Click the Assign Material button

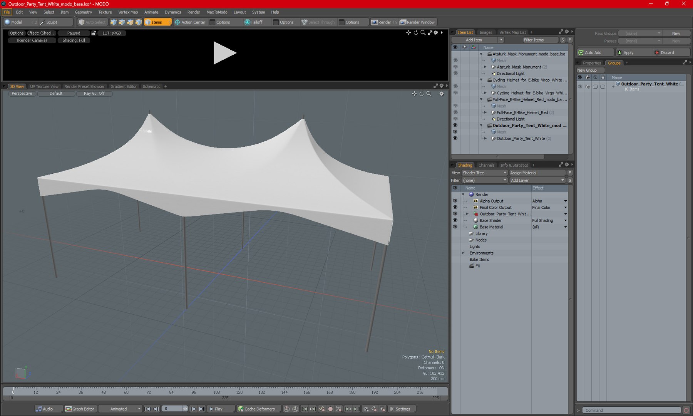pos(537,173)
